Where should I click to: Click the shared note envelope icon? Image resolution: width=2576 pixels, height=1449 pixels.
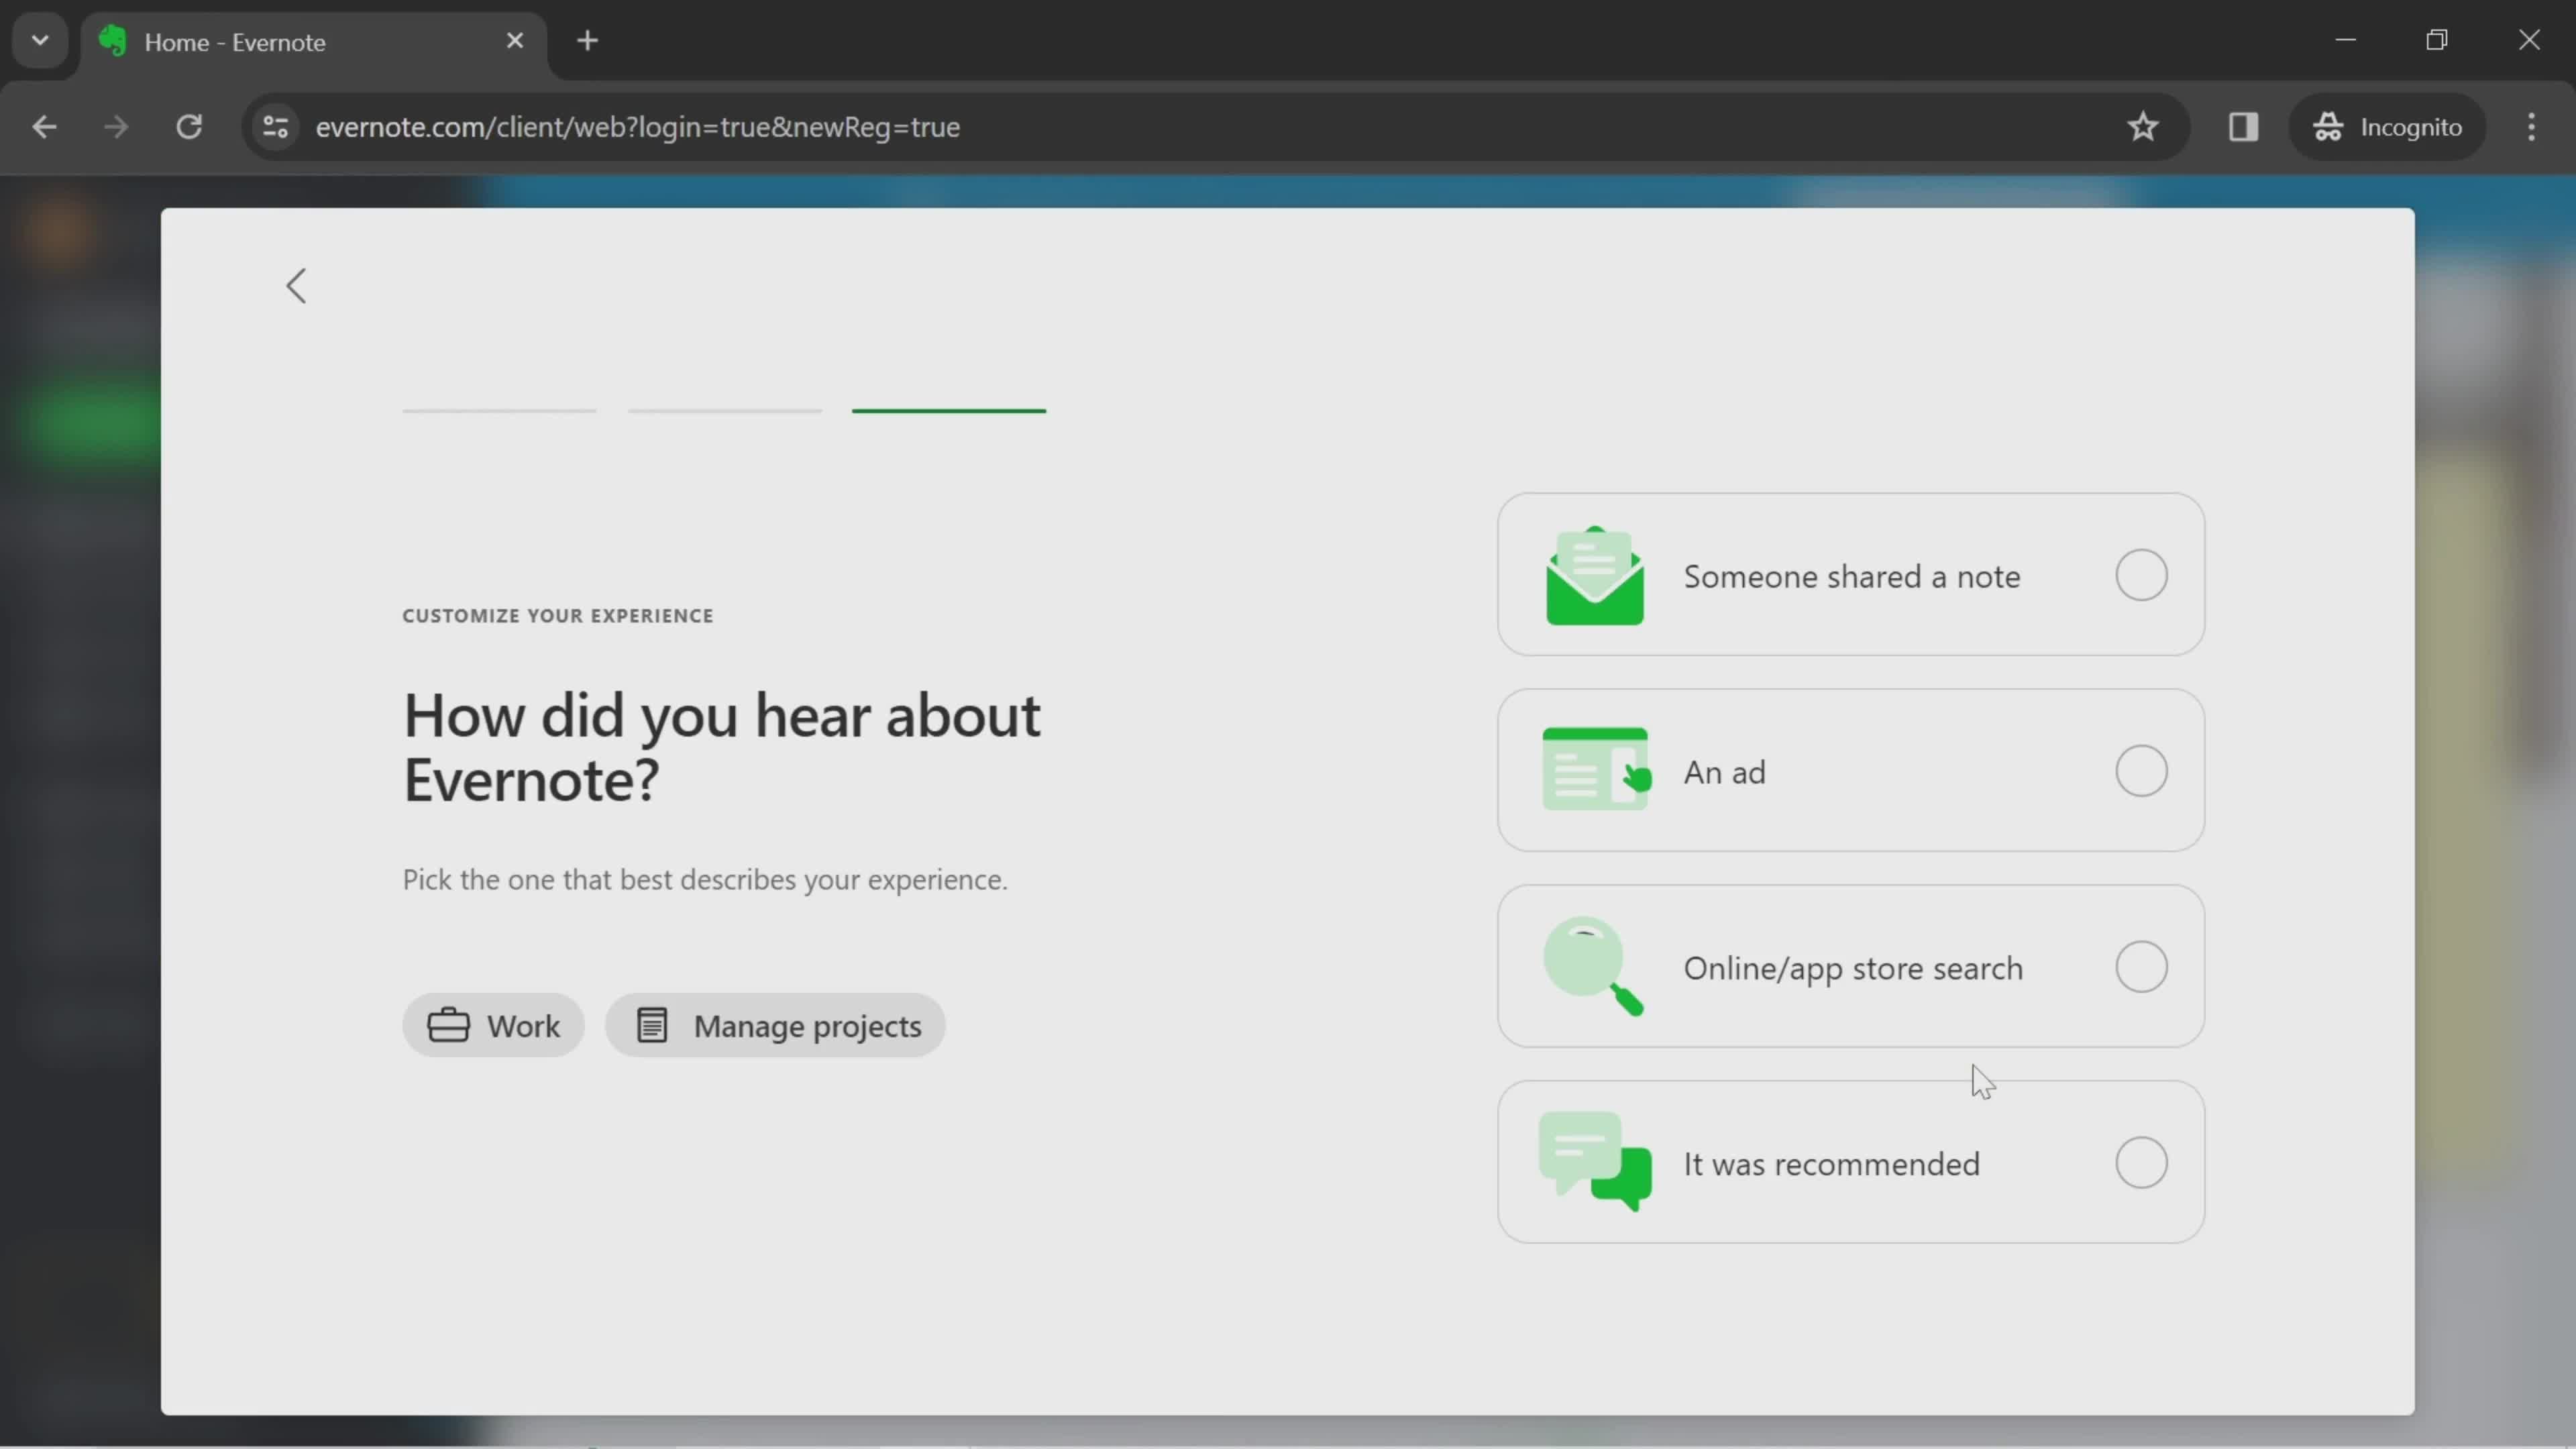click(1594, 575)
